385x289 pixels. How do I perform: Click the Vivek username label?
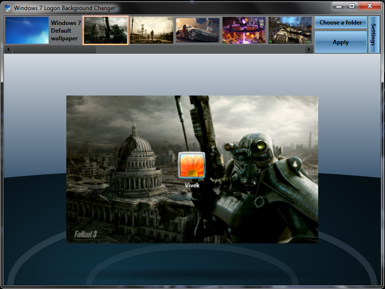[x=191, y=185]
